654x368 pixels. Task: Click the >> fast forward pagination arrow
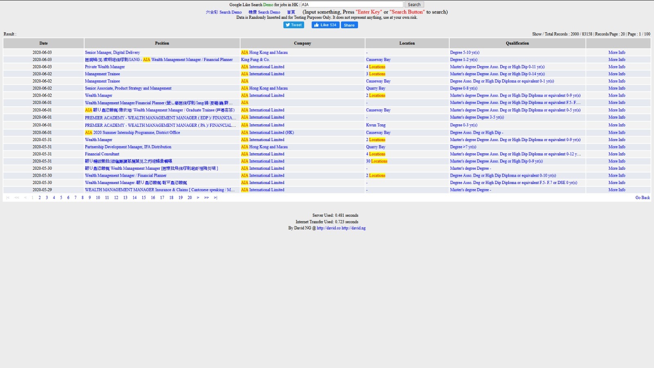pos(206,197)
